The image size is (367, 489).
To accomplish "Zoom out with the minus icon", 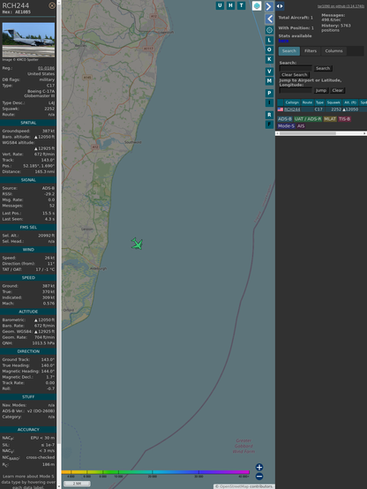I will [x=259, y=477].
